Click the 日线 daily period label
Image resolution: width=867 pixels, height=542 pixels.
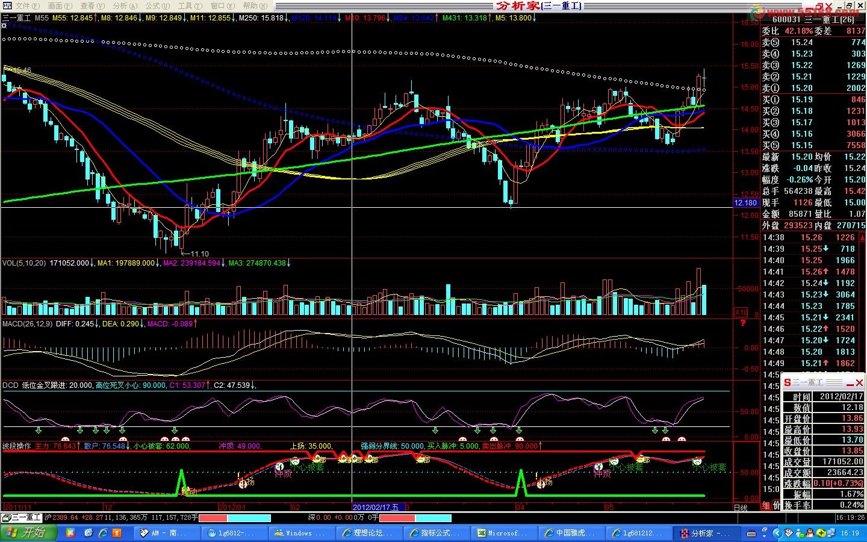pos(741,508)
